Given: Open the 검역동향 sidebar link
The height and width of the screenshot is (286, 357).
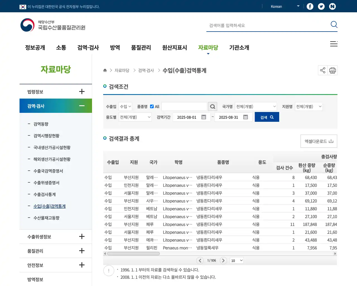Looking at the screenshot, I should pyautogui.click(x=41, y=124).
